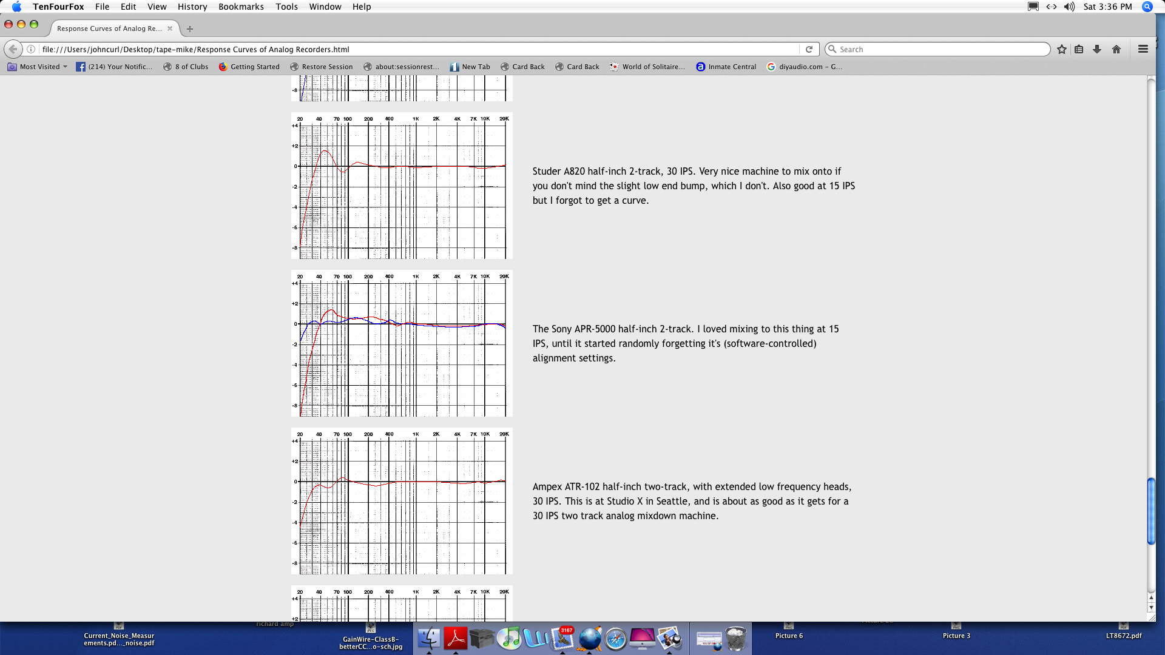Open the Apple menu
The image size is (1165, 655).
tap(16, 7)
